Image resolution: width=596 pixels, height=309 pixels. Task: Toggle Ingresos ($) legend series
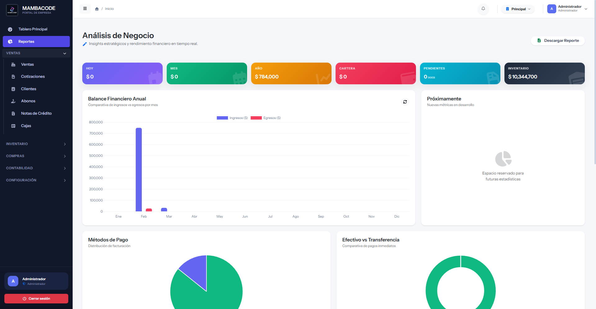[x=232, y=118]
